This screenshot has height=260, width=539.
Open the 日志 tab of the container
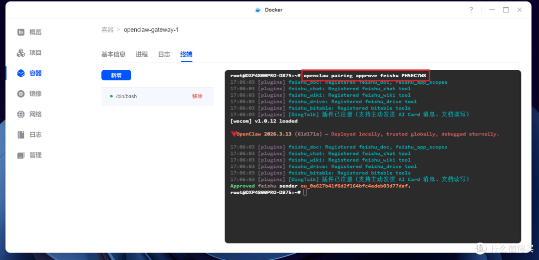164,54
